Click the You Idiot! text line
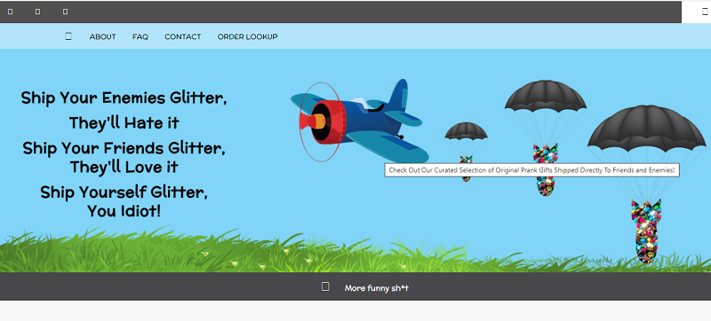This screenshot has width=711, height=321. 124,211
